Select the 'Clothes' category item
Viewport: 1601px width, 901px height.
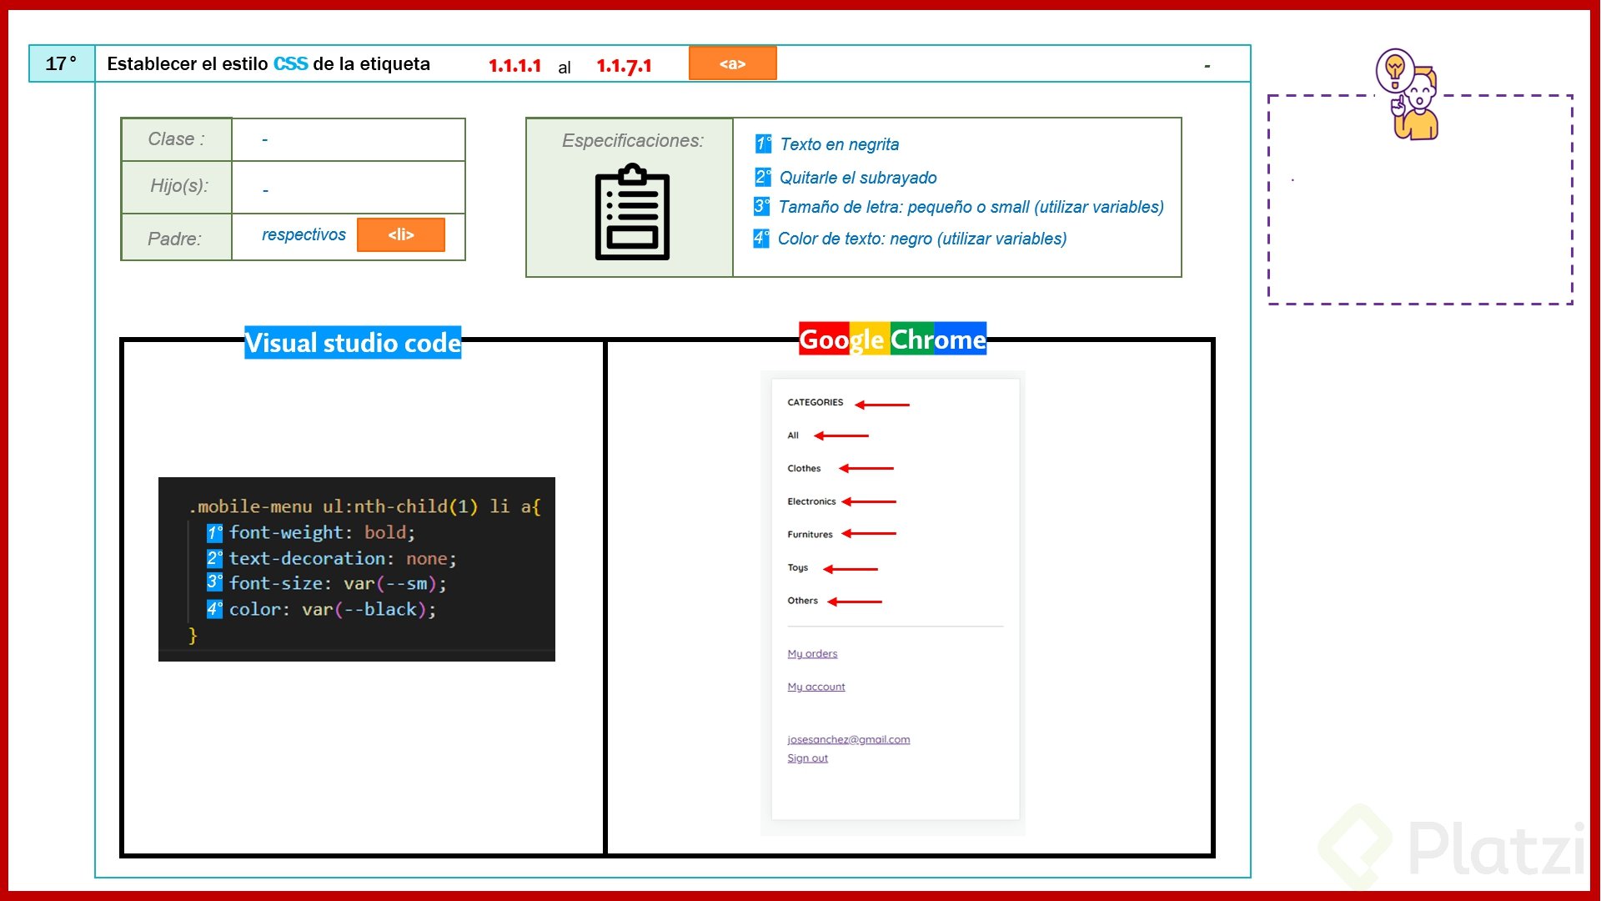point(803,468)
